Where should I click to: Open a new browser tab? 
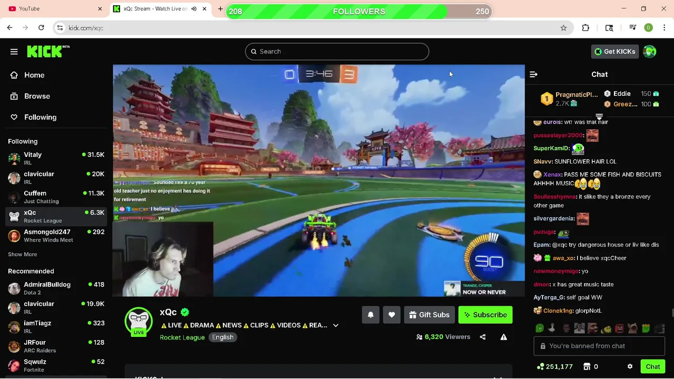[220, 9]
